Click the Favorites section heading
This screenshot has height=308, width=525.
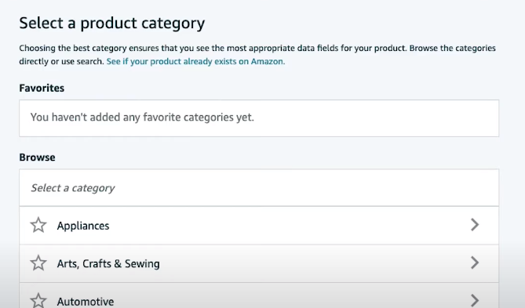click(42, 88)
